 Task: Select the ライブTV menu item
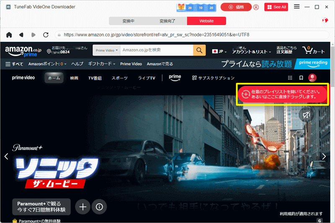coord(147,78)
